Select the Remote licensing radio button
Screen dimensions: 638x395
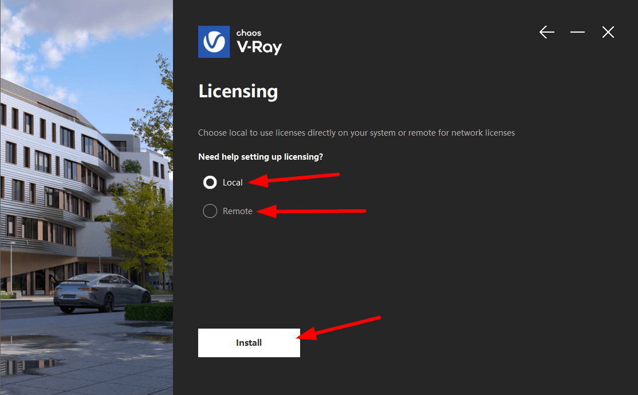210,211
